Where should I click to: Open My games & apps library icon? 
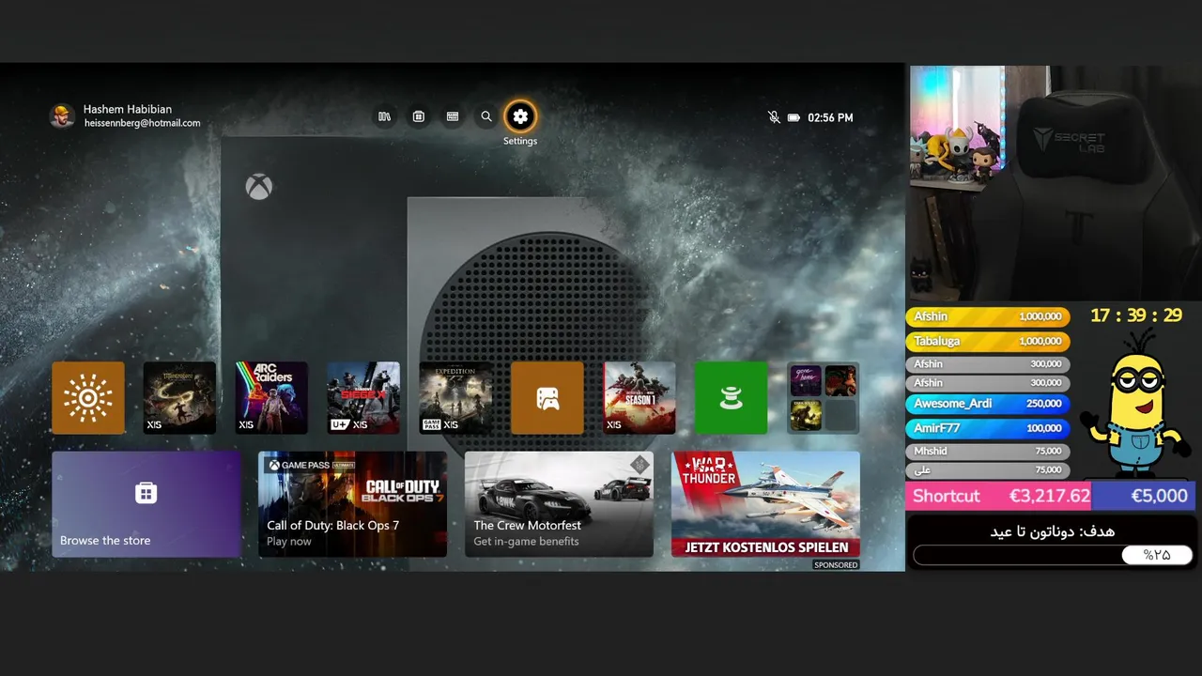coord(384,116)
